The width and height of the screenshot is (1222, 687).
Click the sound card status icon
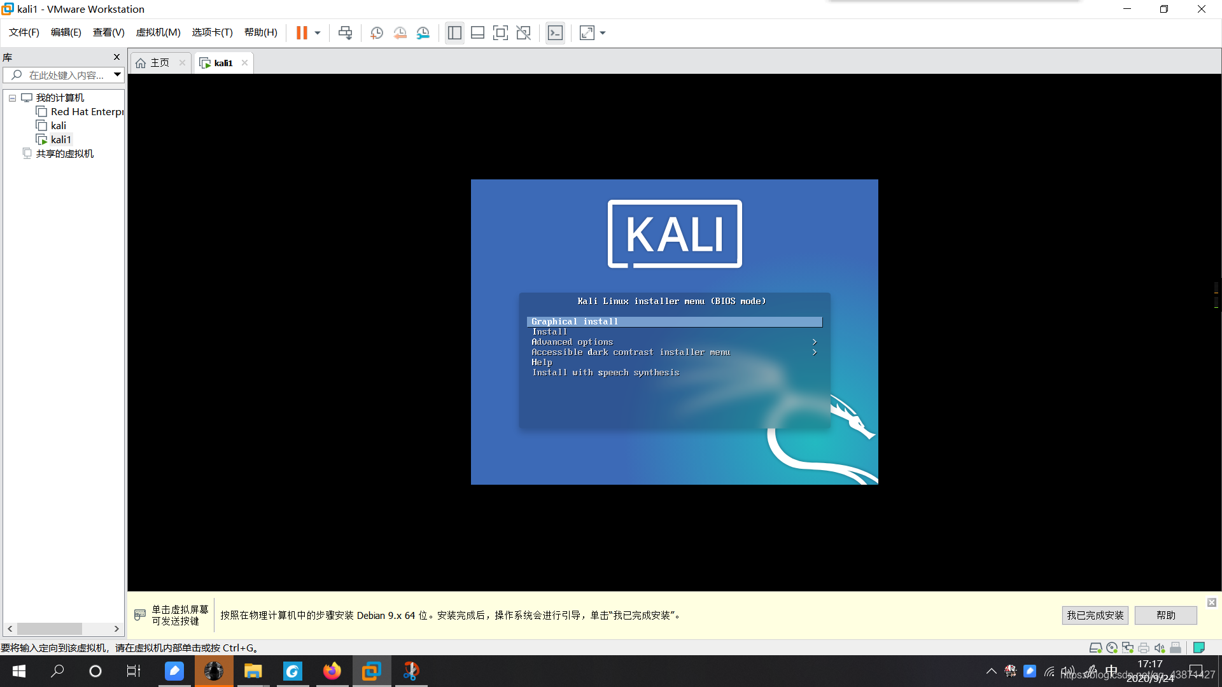(1160, 648)
